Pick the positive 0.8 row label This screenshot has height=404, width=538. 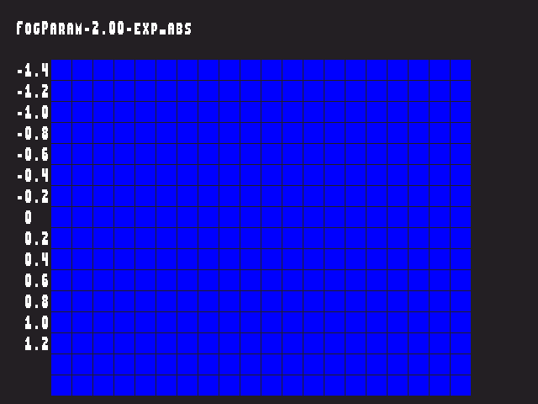pyautogui.click(x=37, y=301)
